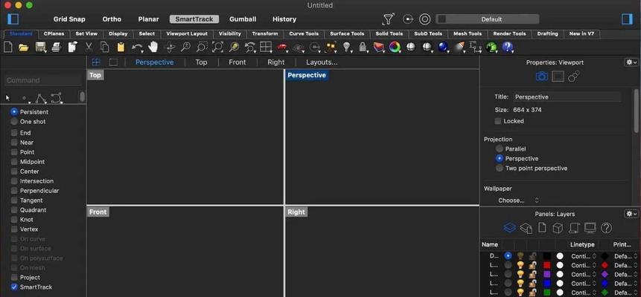The width and height of the screenshot is (641, 297).
Task: Select the Pan hand tool
Action: coord(153,48)
